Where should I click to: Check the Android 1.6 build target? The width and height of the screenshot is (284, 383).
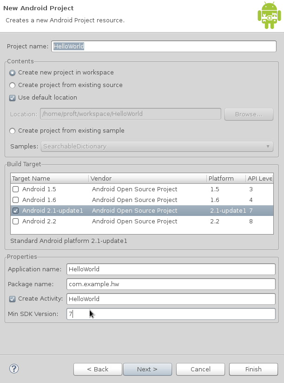tap(16, 200)
